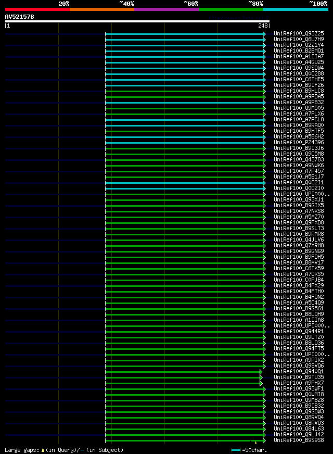Open hit UniRef100_C6THE5
The width and height of the screenshot is (333, 454).
[x=299, y=79]
